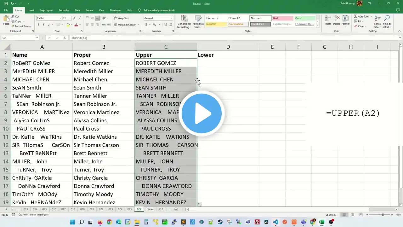Screen dimensions: 403x227
Task: Launch Steam from the taskbar
Action: 220,222
